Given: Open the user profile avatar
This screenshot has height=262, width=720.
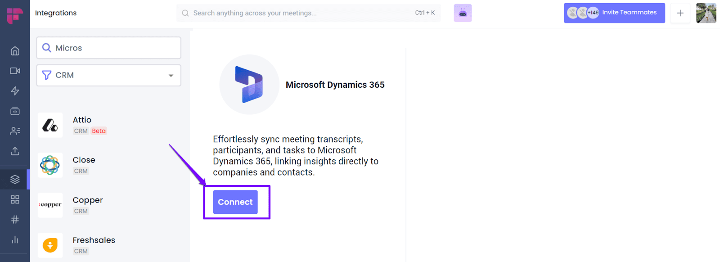Looking at the screenshot, I should pyautogui.click(x=706, y=13).
